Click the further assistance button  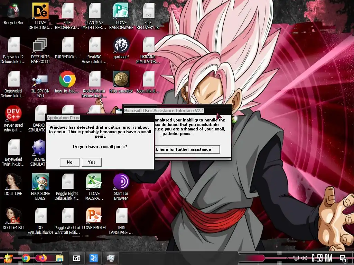point(187,149)
